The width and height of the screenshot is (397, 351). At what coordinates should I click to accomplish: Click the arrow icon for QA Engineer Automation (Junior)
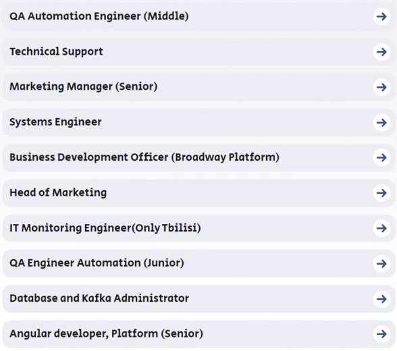[381, 264]
